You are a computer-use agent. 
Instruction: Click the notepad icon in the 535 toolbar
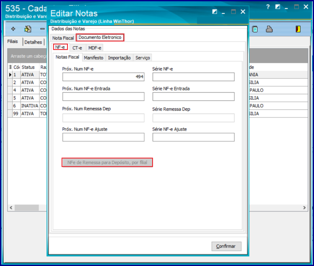point(255,29)
